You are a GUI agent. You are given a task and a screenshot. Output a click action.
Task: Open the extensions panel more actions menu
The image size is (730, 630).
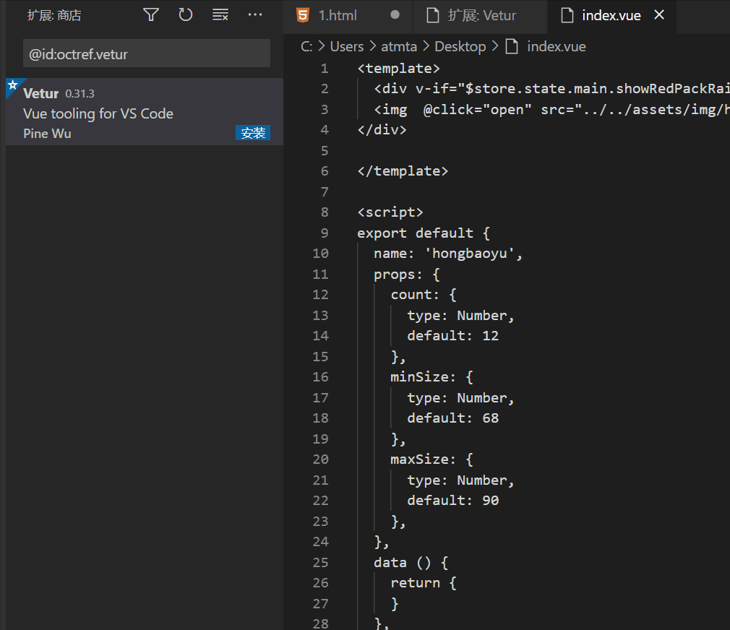tap(254, 15)
